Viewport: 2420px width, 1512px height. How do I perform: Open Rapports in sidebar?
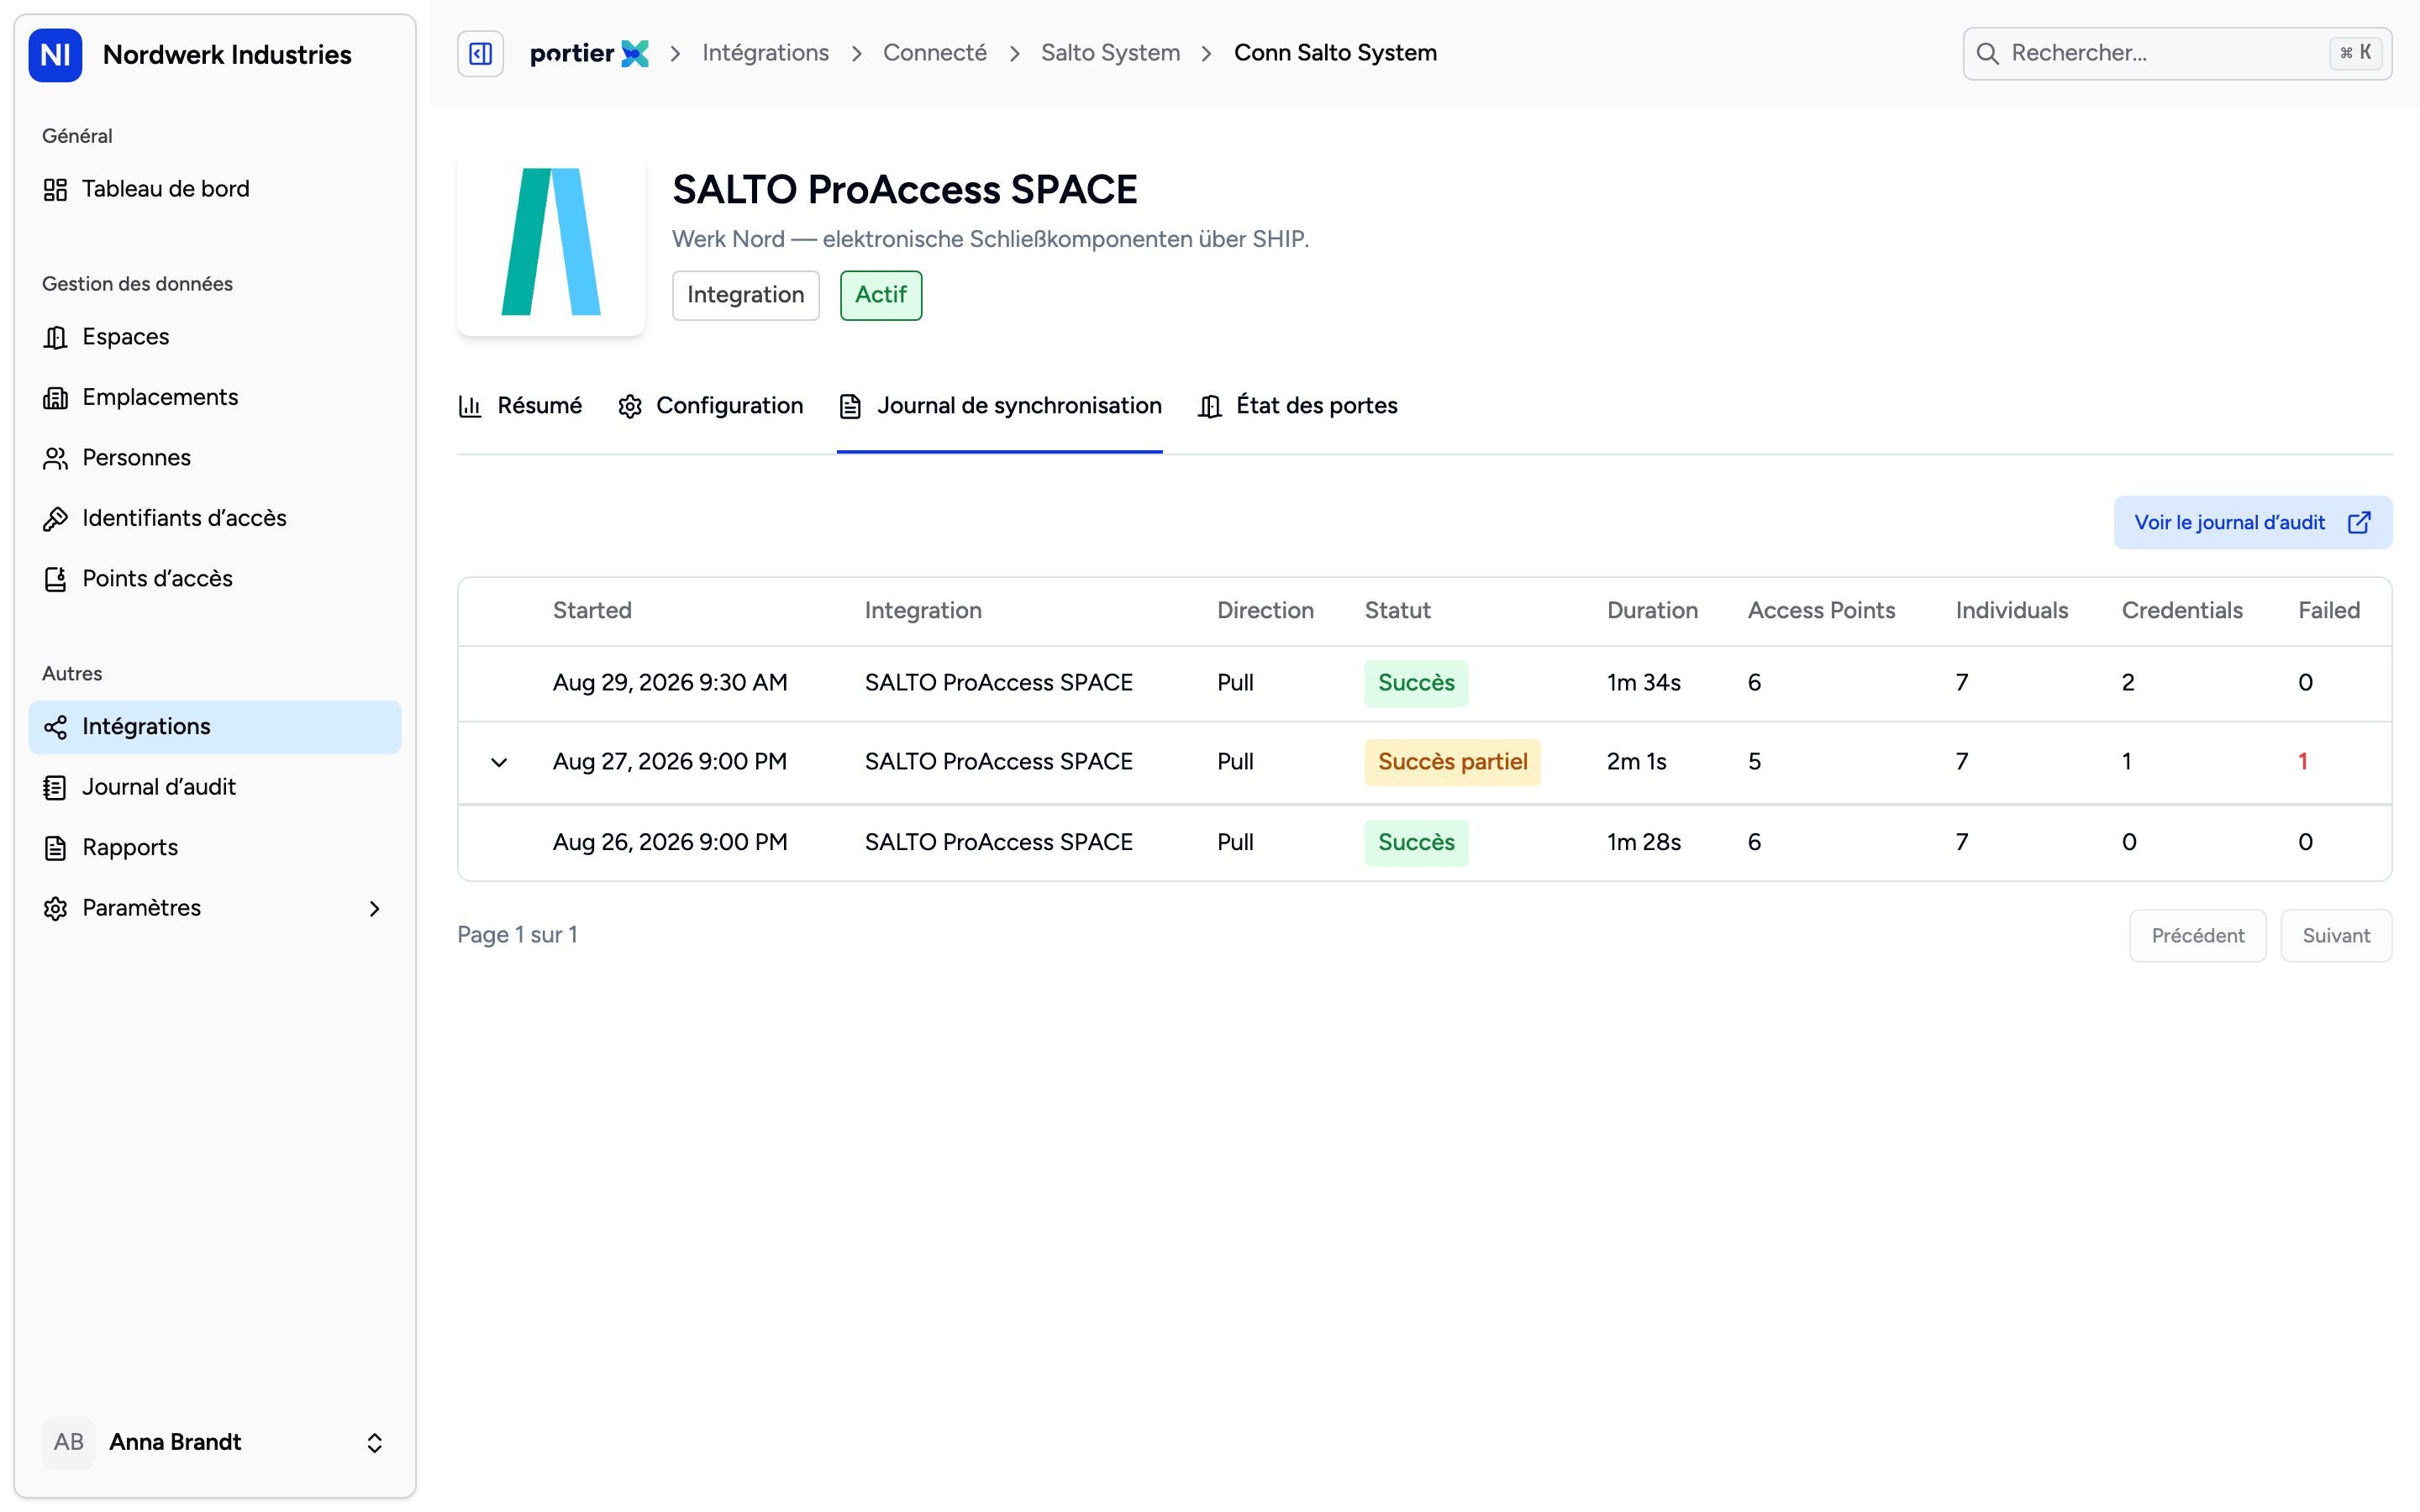click(215, 848)
